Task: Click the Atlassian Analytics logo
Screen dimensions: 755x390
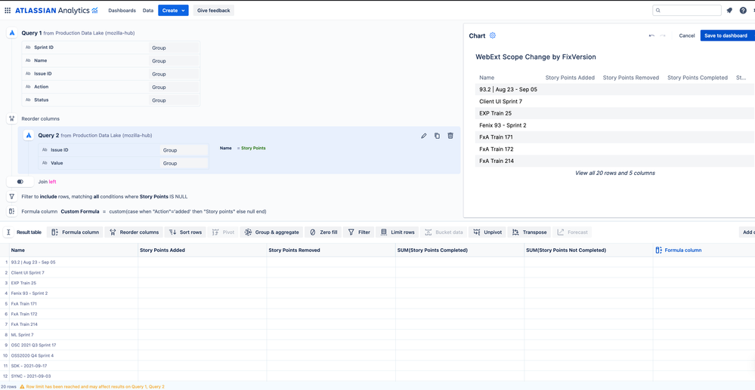Action: (x=57, y=10)
